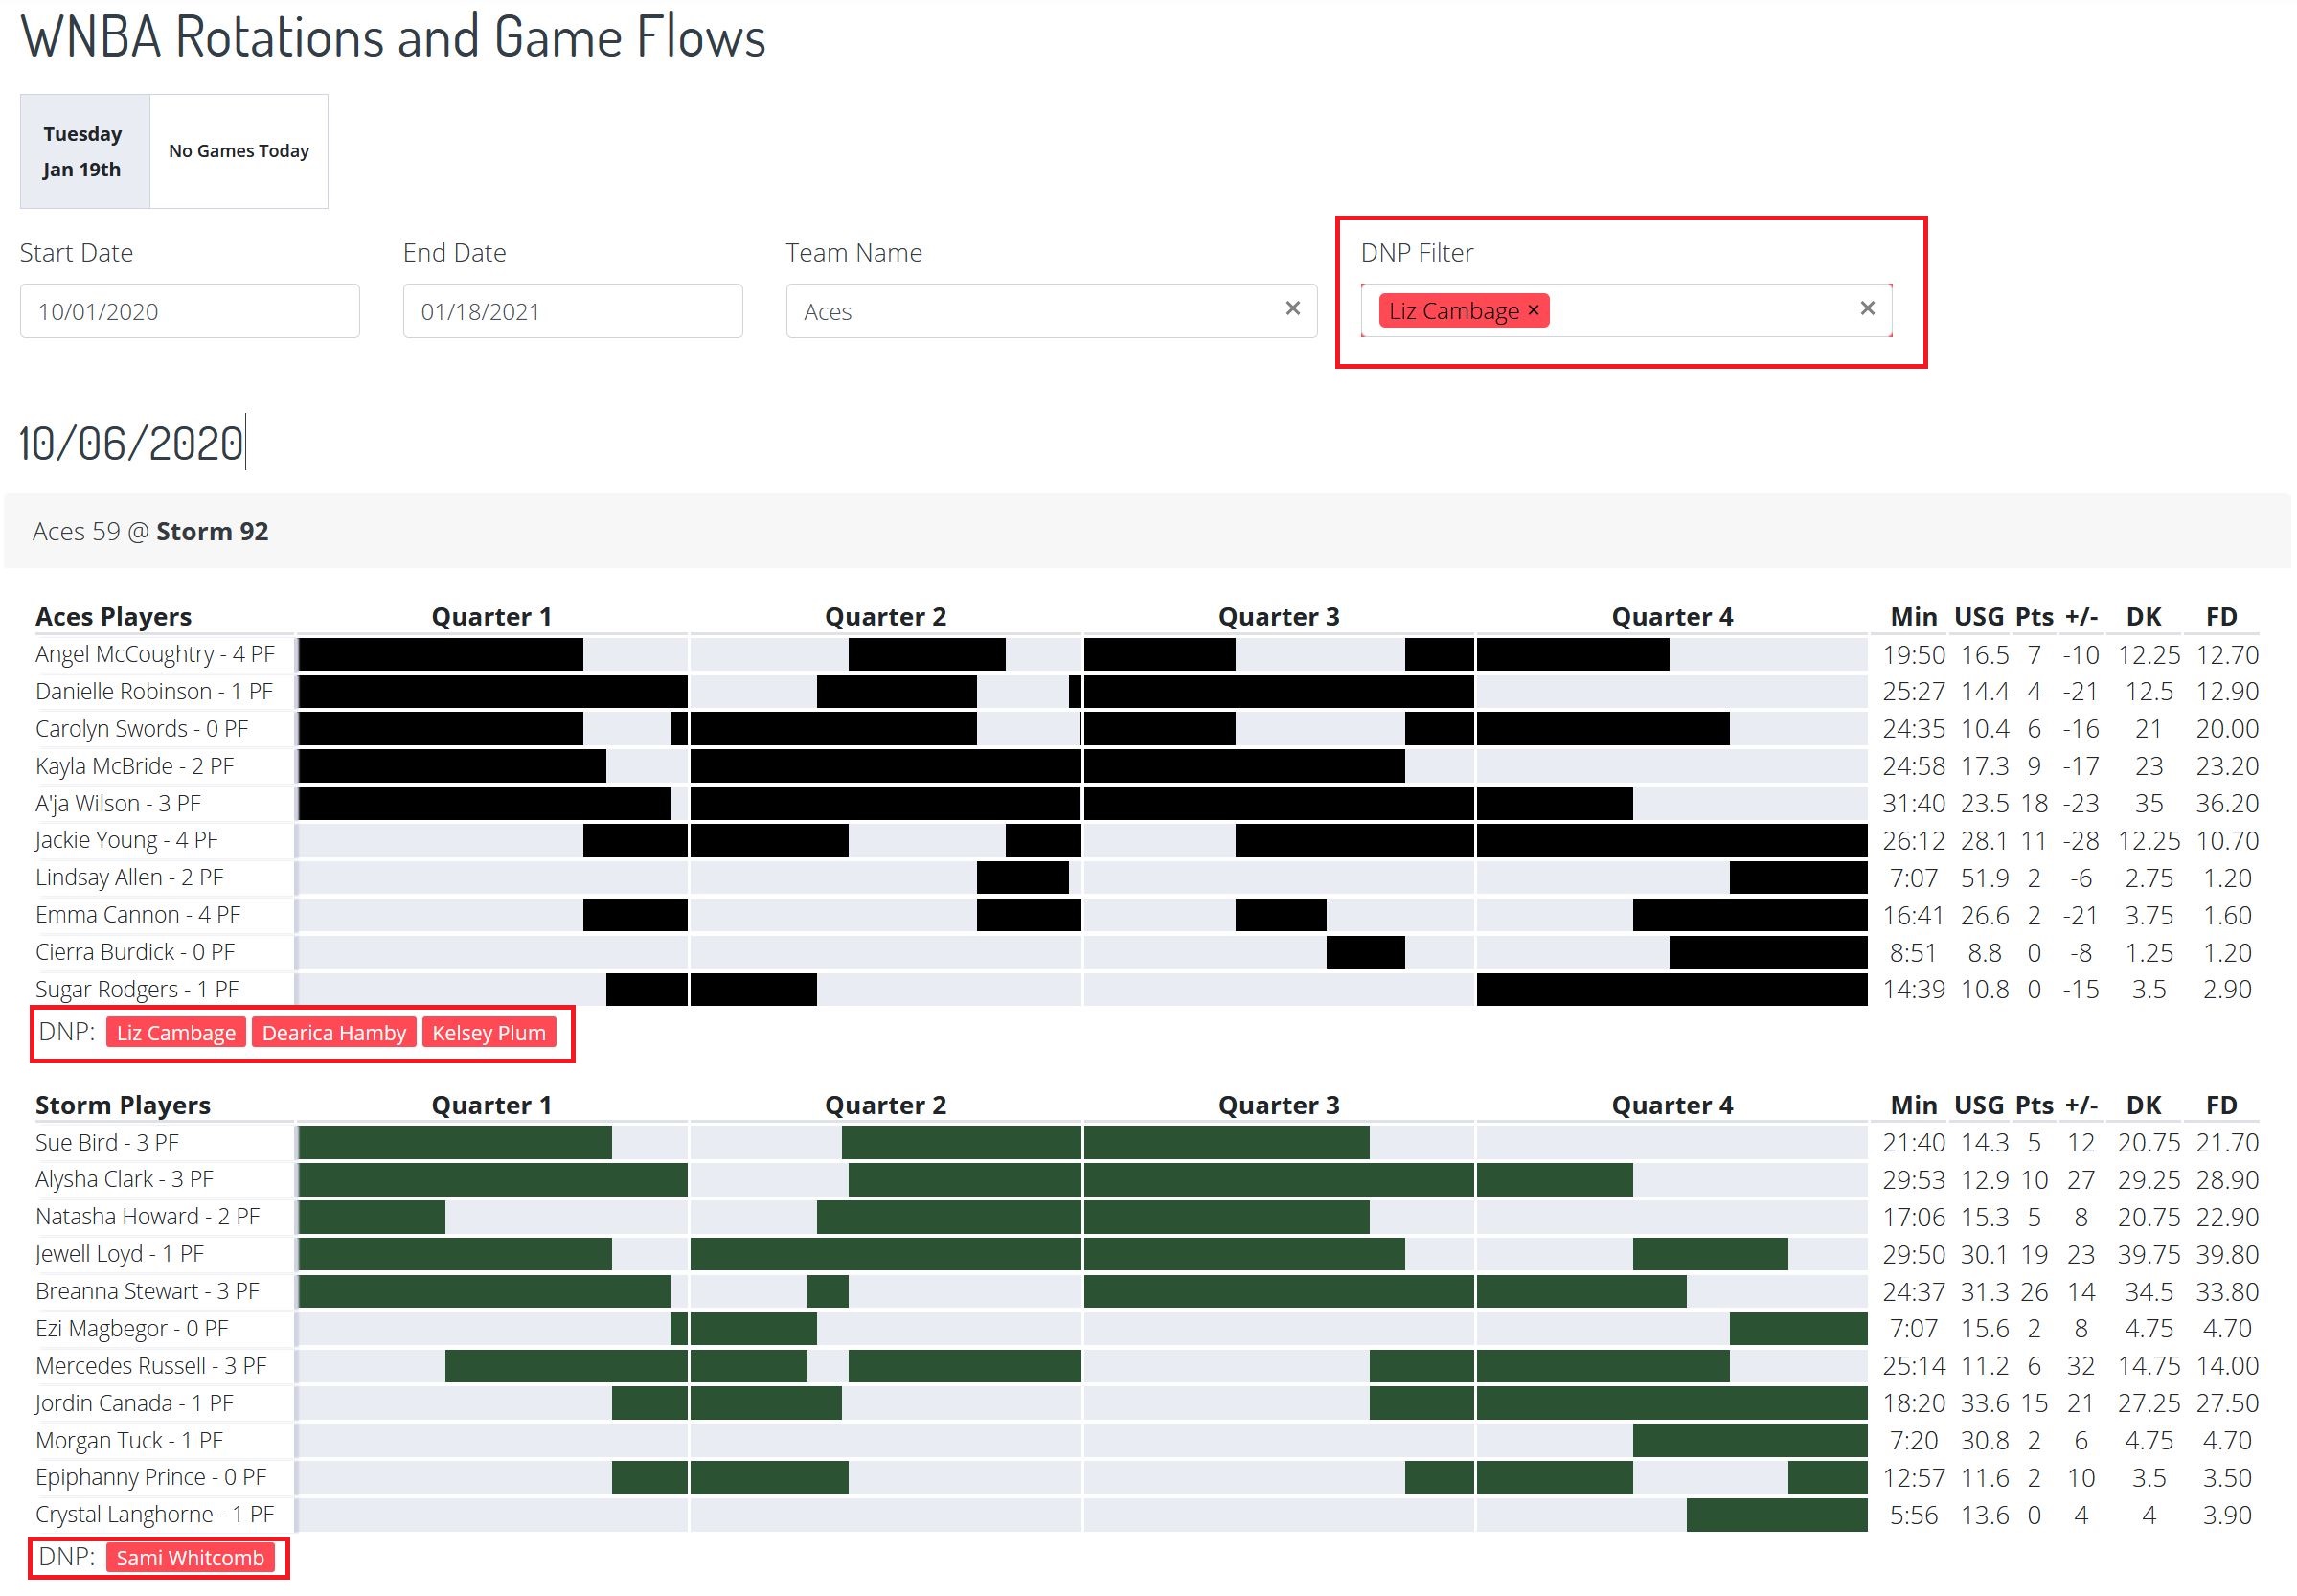2297x1596 pixels.
Task: Click the 10/06/2020 game date heading
Action: click(131, 444)
